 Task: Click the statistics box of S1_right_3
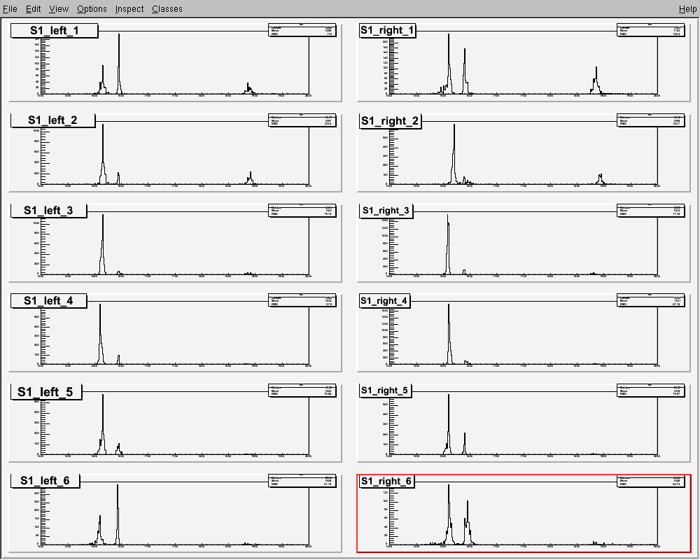651,211
